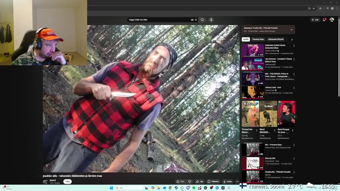This screenshot has height=191, width=340.
Task: Open options for Kissa ja hiiri
Action: (x=294, y=159)
